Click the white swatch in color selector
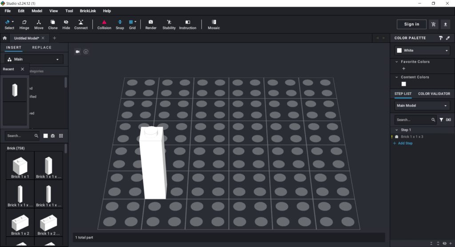This screenshot has width=455, height=247. 399,51
